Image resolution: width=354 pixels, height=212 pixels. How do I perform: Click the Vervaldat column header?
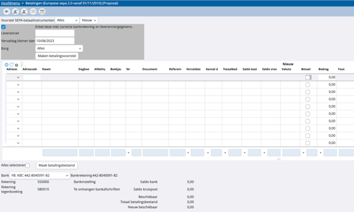point(193,69)
